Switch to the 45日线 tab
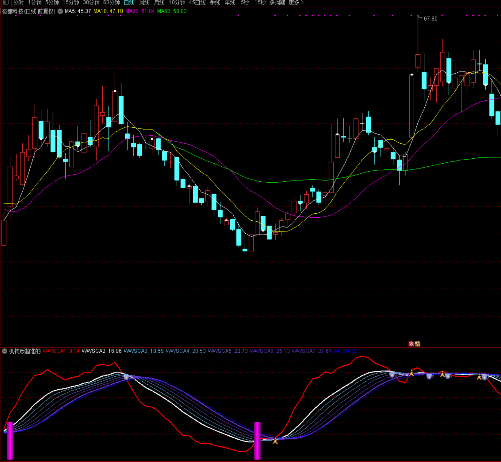The height and width of the screenshot is (462, 501). (197, 3)
